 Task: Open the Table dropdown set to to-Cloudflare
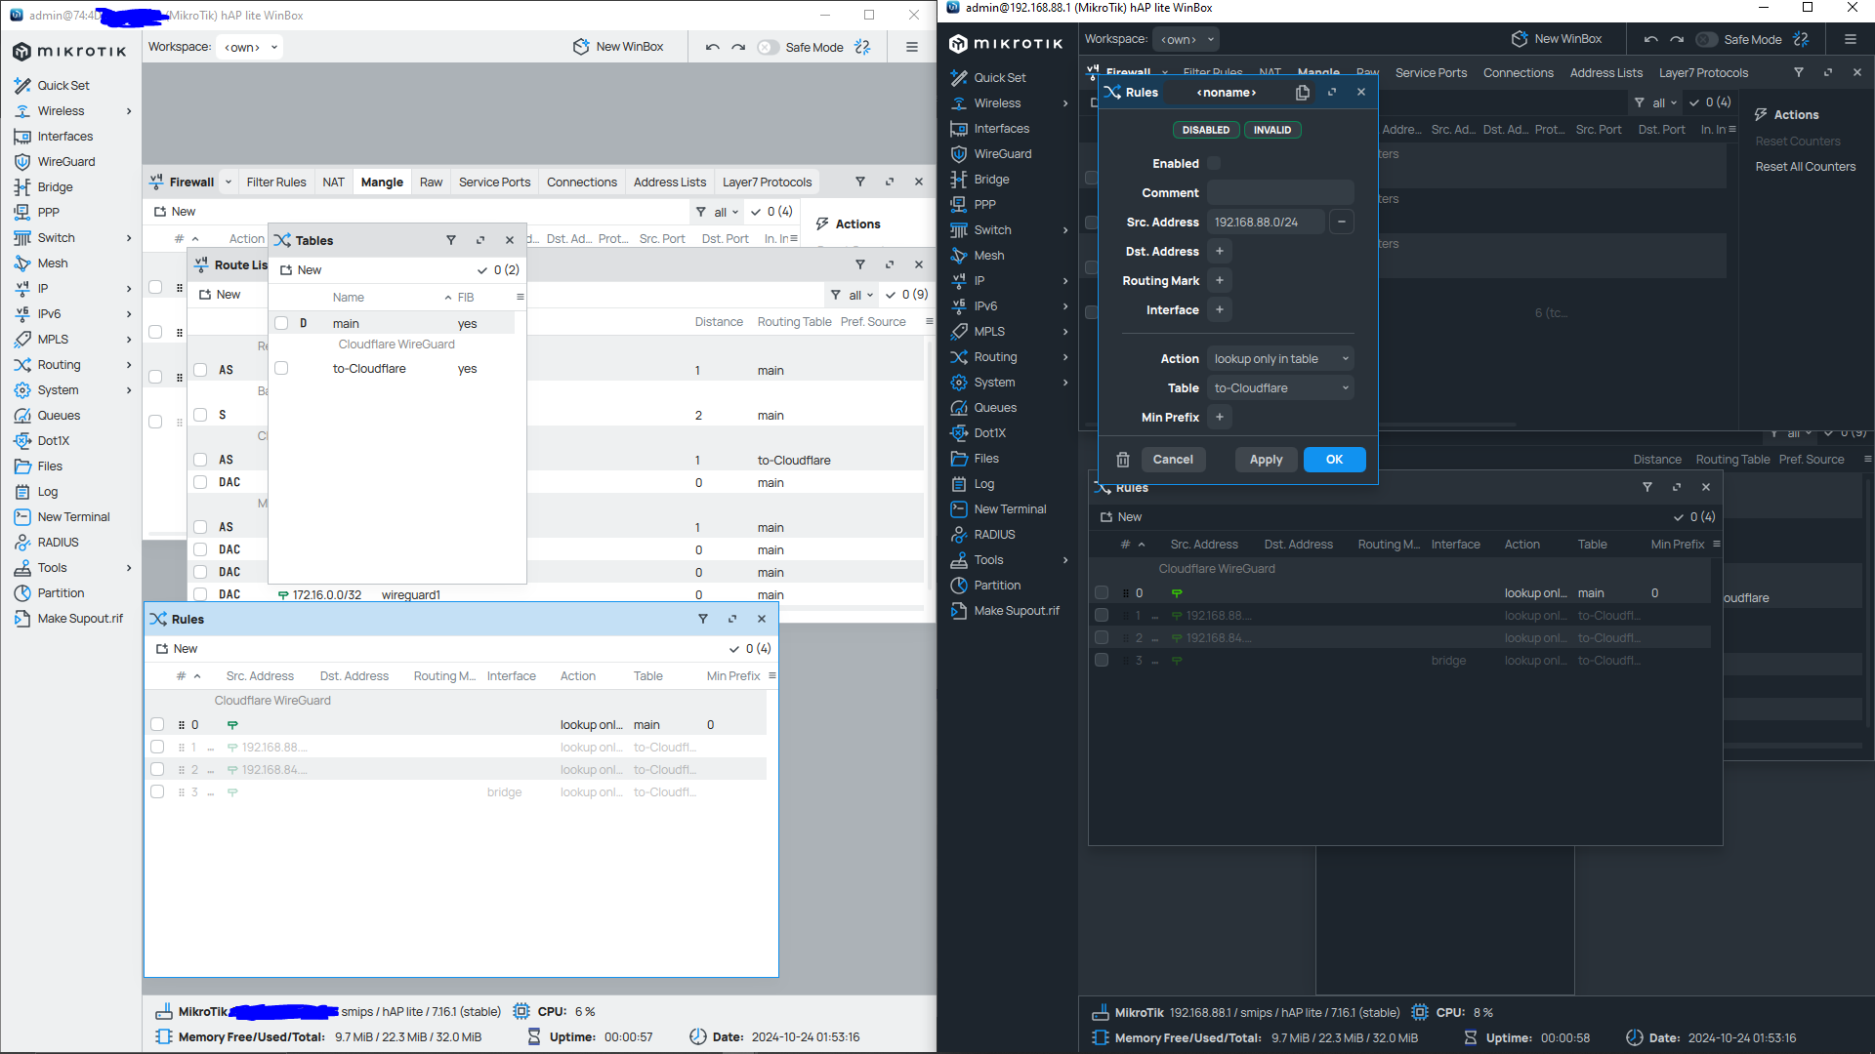pos(1279,387)
